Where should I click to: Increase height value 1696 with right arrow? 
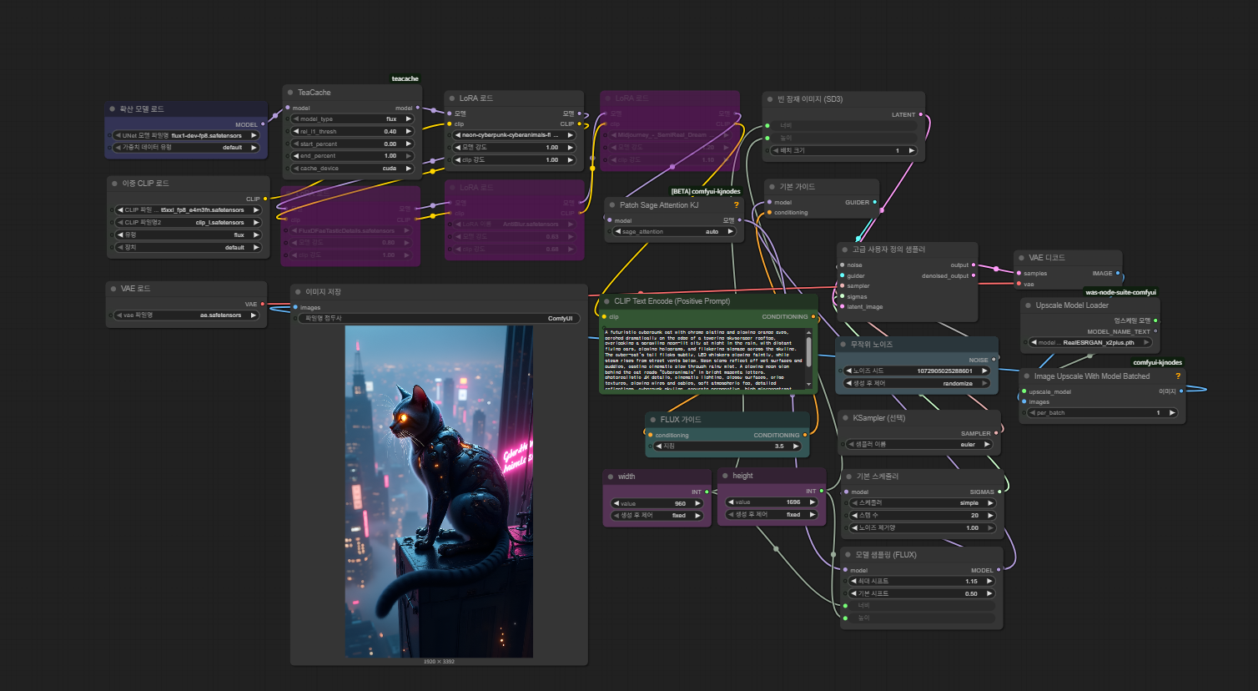[813, 502]
